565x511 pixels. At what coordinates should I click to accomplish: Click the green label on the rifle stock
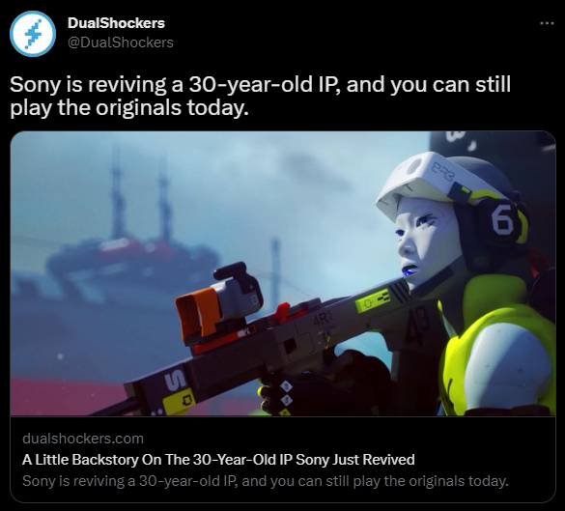pyautogui.click(x=373, y=299)
